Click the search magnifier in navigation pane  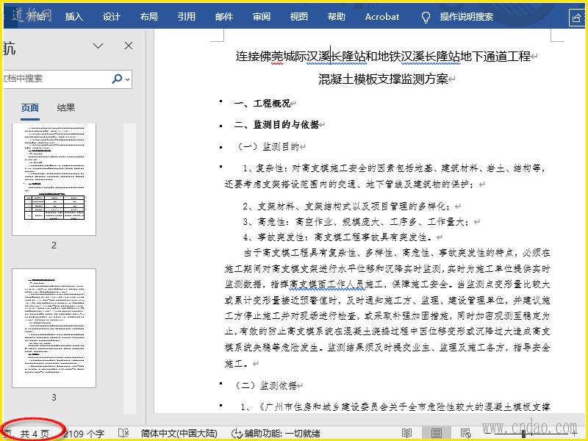(x=117, y=79)
